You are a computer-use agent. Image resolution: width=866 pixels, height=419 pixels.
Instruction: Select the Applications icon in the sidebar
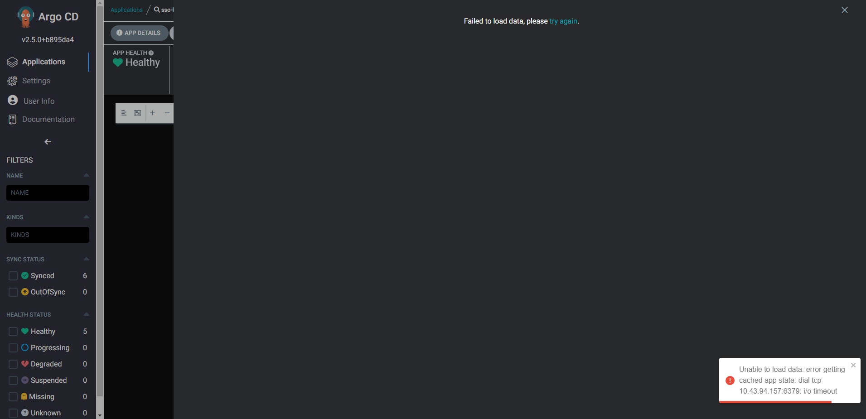(x=11, y=62)
